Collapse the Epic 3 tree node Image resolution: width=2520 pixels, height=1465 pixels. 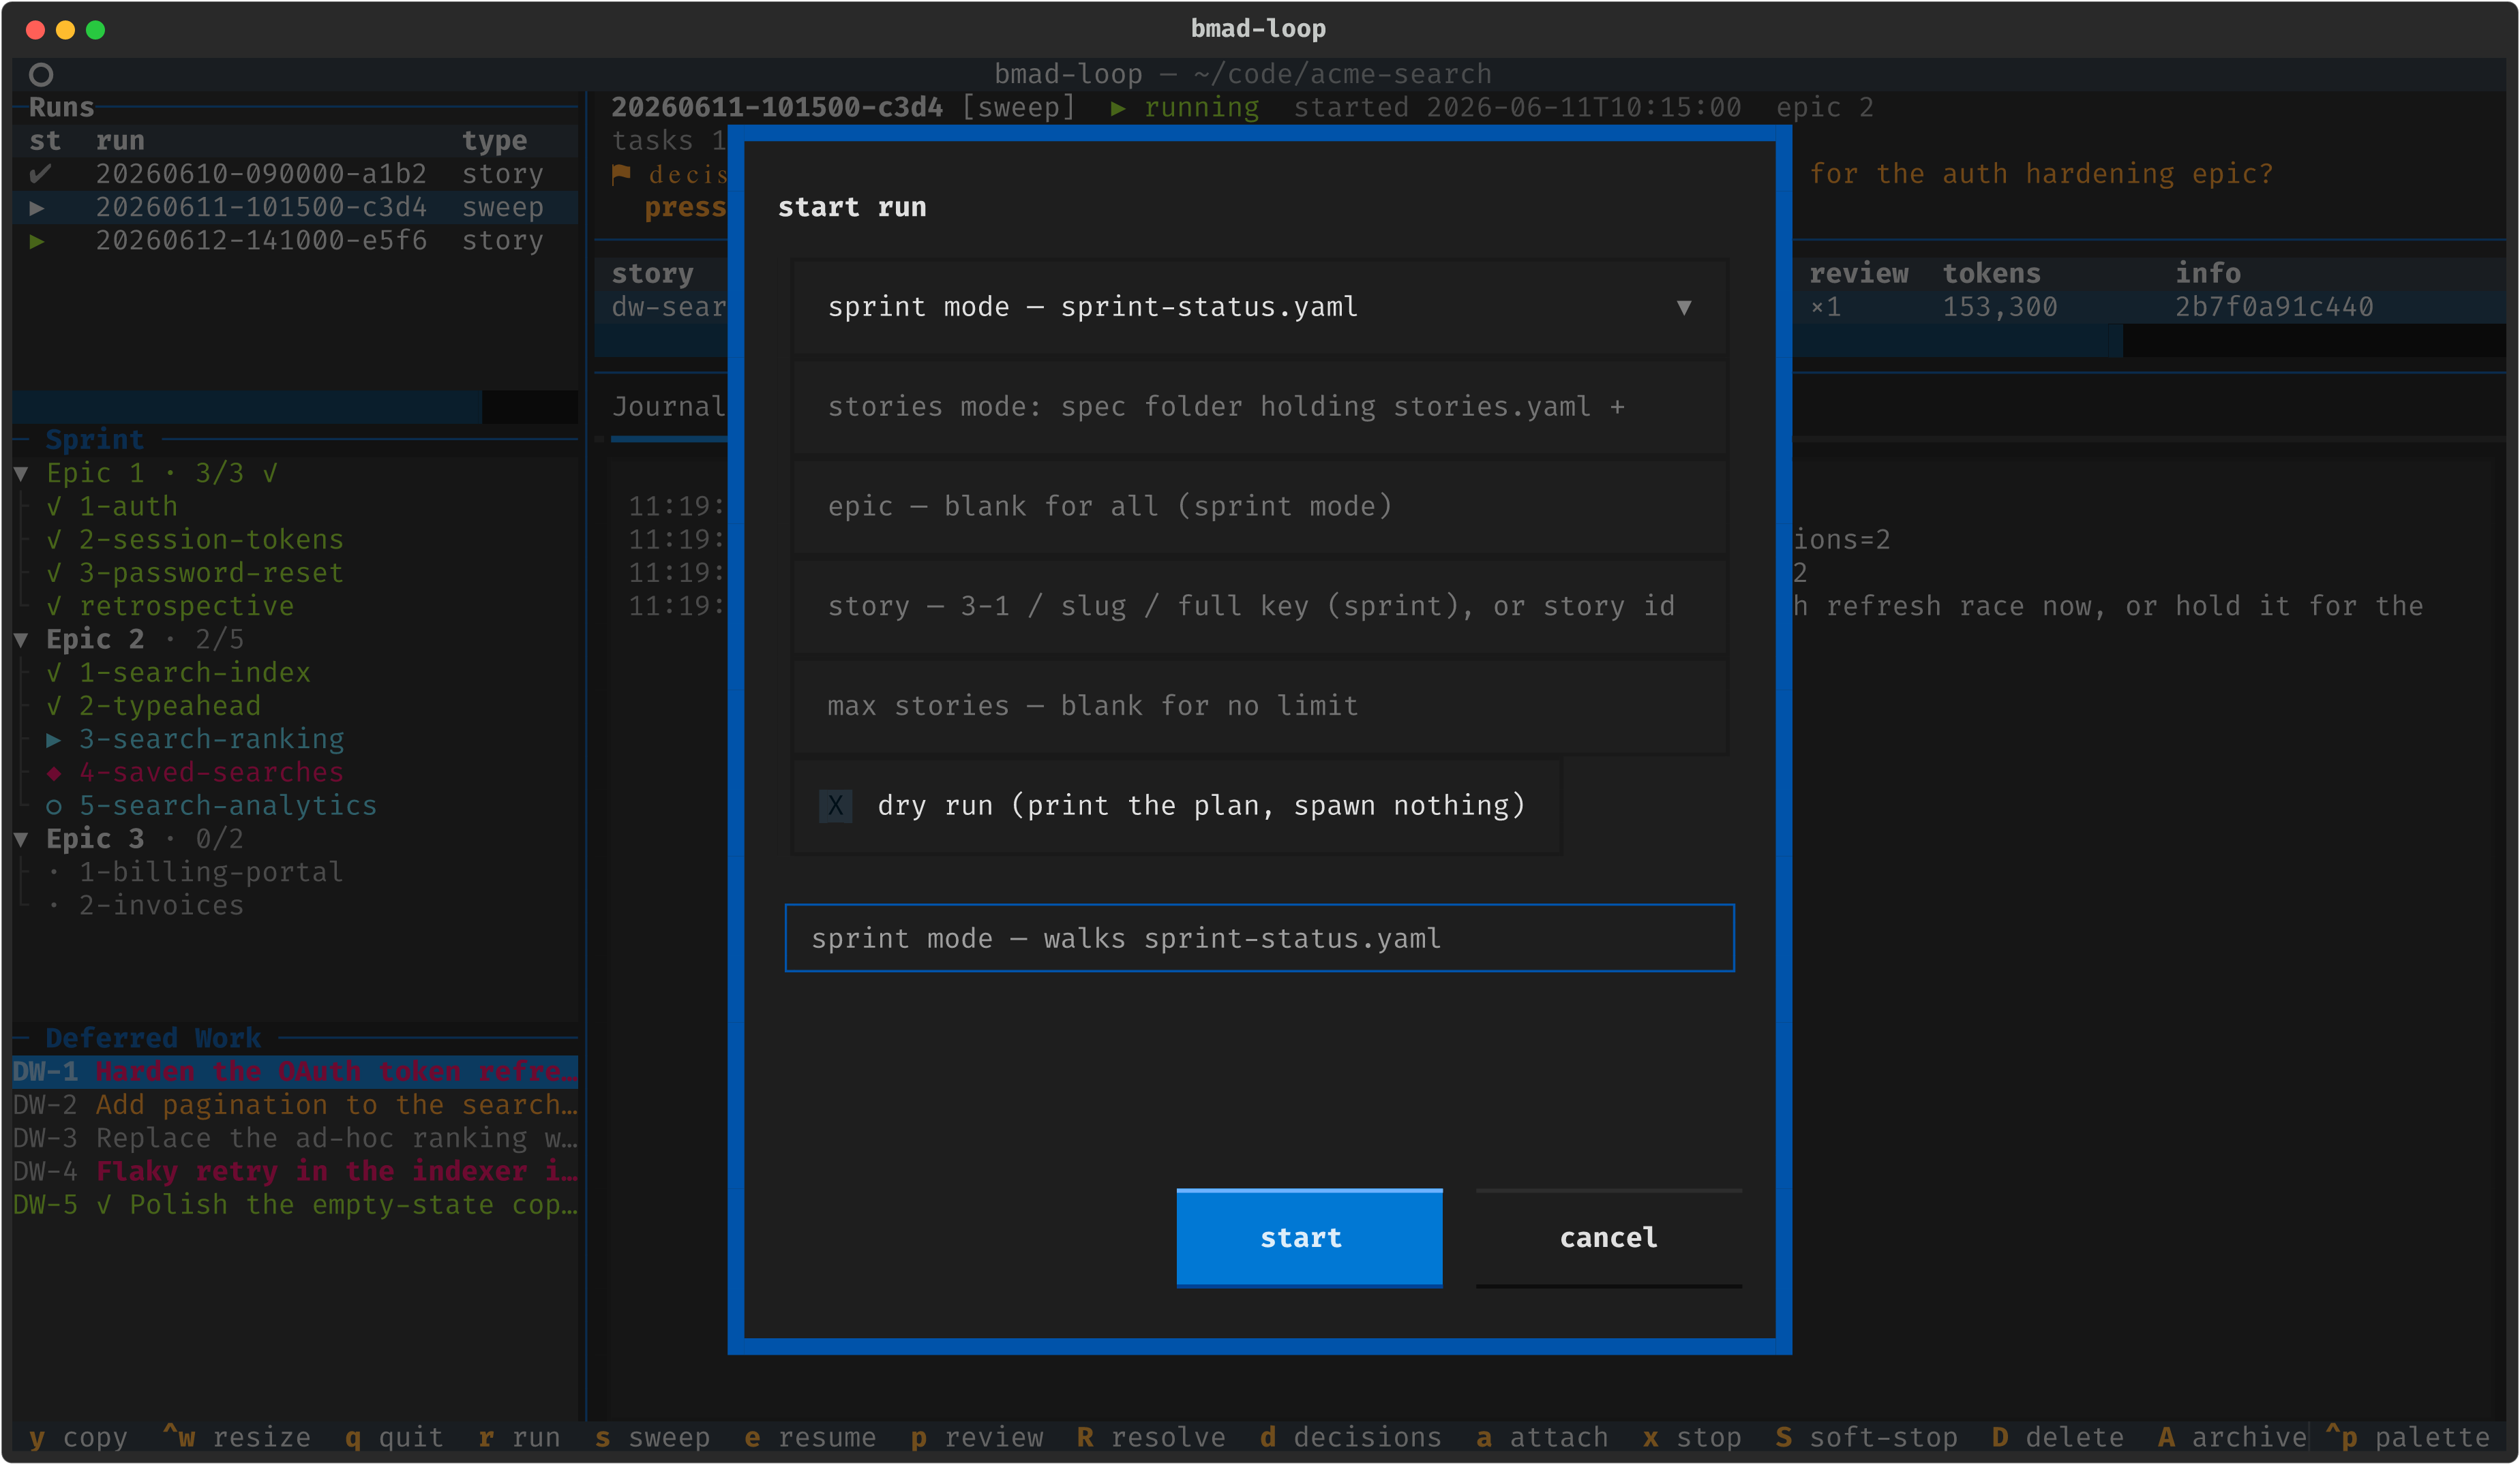click(21, 839)
